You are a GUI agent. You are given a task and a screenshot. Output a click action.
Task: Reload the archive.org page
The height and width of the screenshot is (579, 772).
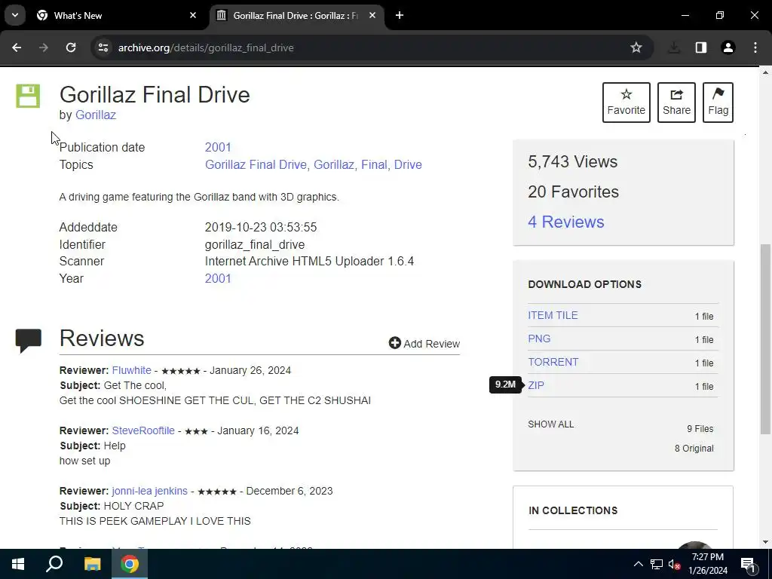pos(71,47)
